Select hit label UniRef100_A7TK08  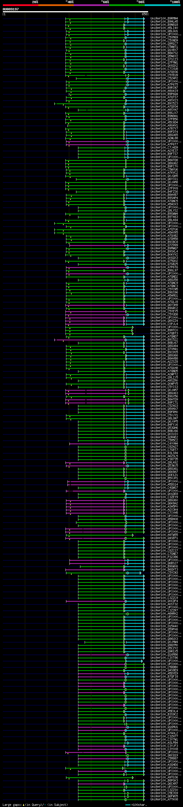coord(164,799)
